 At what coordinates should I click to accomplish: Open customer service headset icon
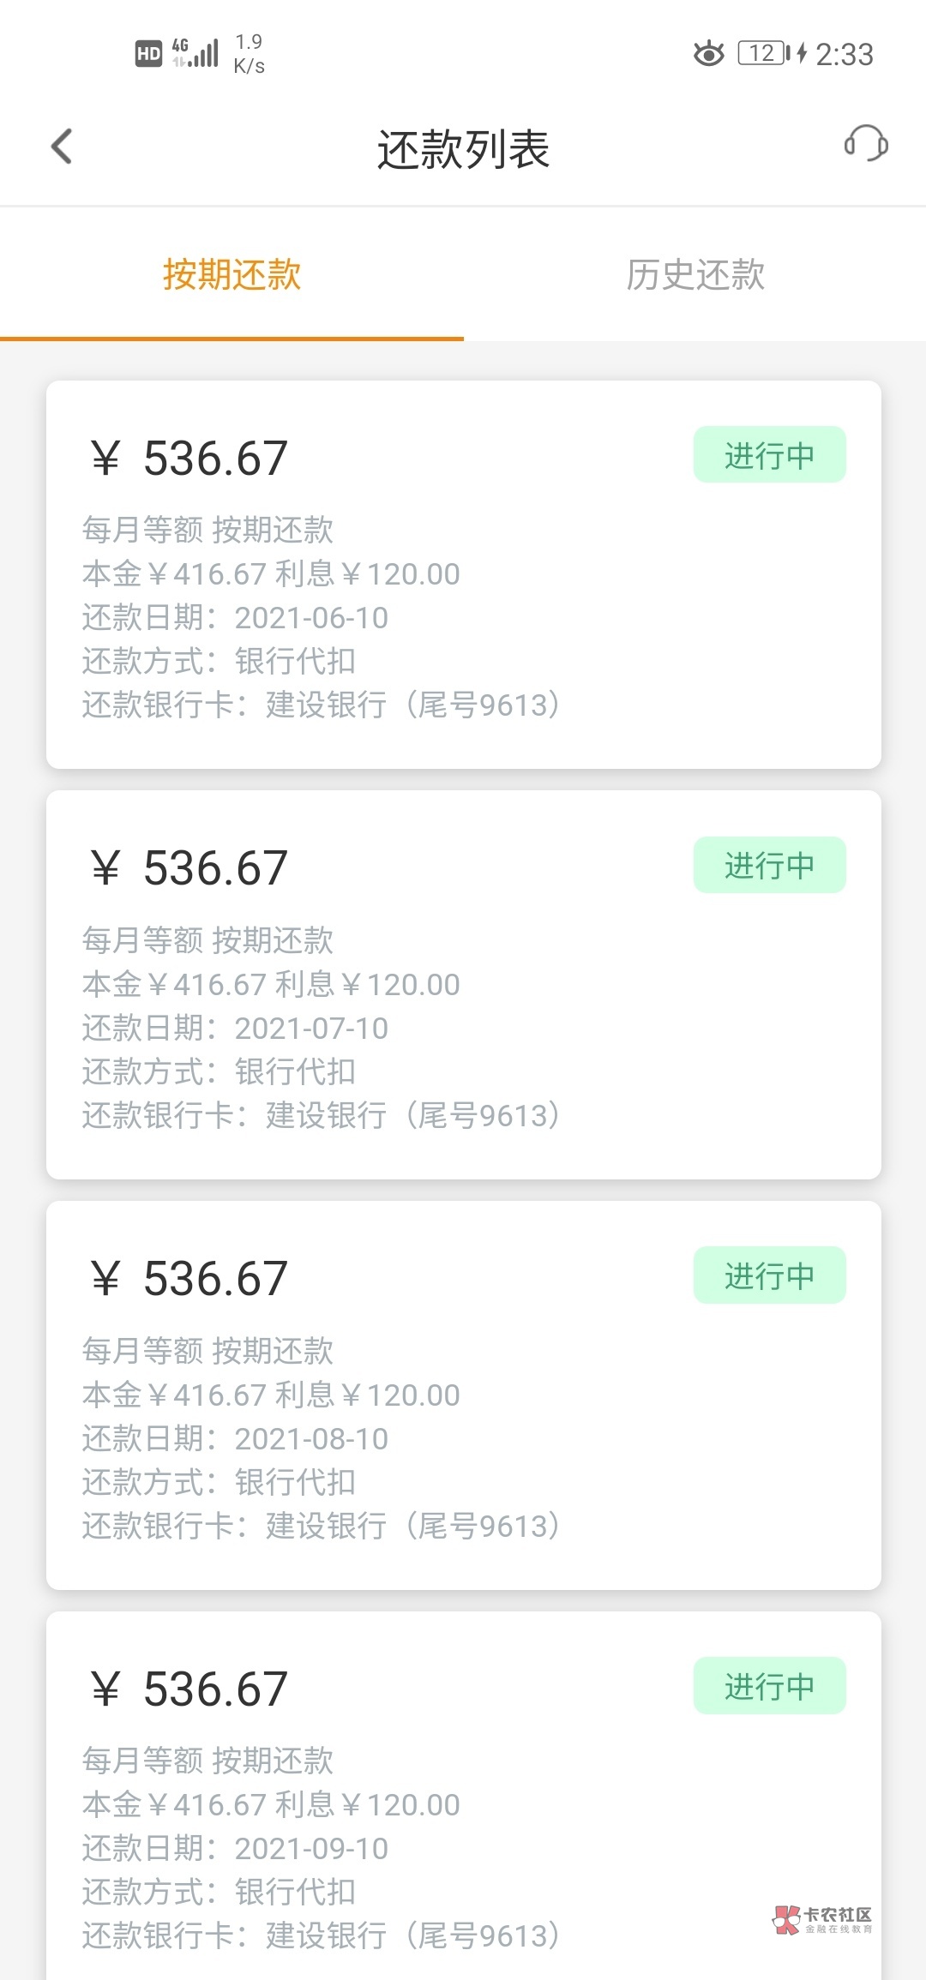865,144
